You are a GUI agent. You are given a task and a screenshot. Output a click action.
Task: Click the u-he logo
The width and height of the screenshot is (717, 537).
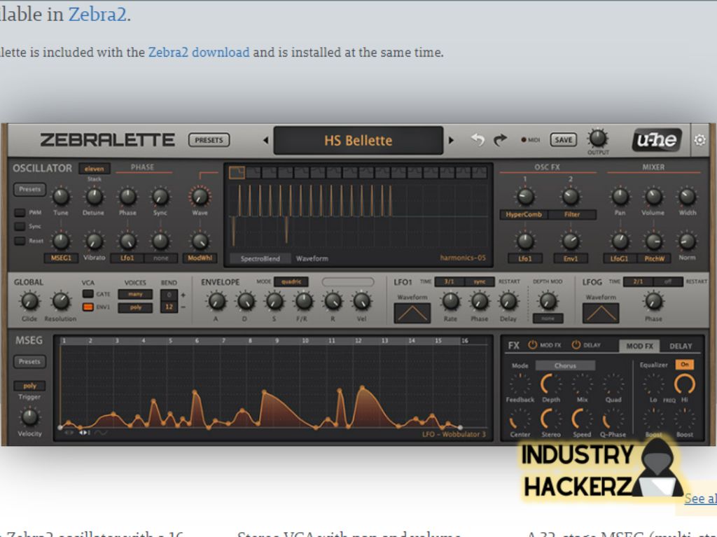click(x=657, y=139)
